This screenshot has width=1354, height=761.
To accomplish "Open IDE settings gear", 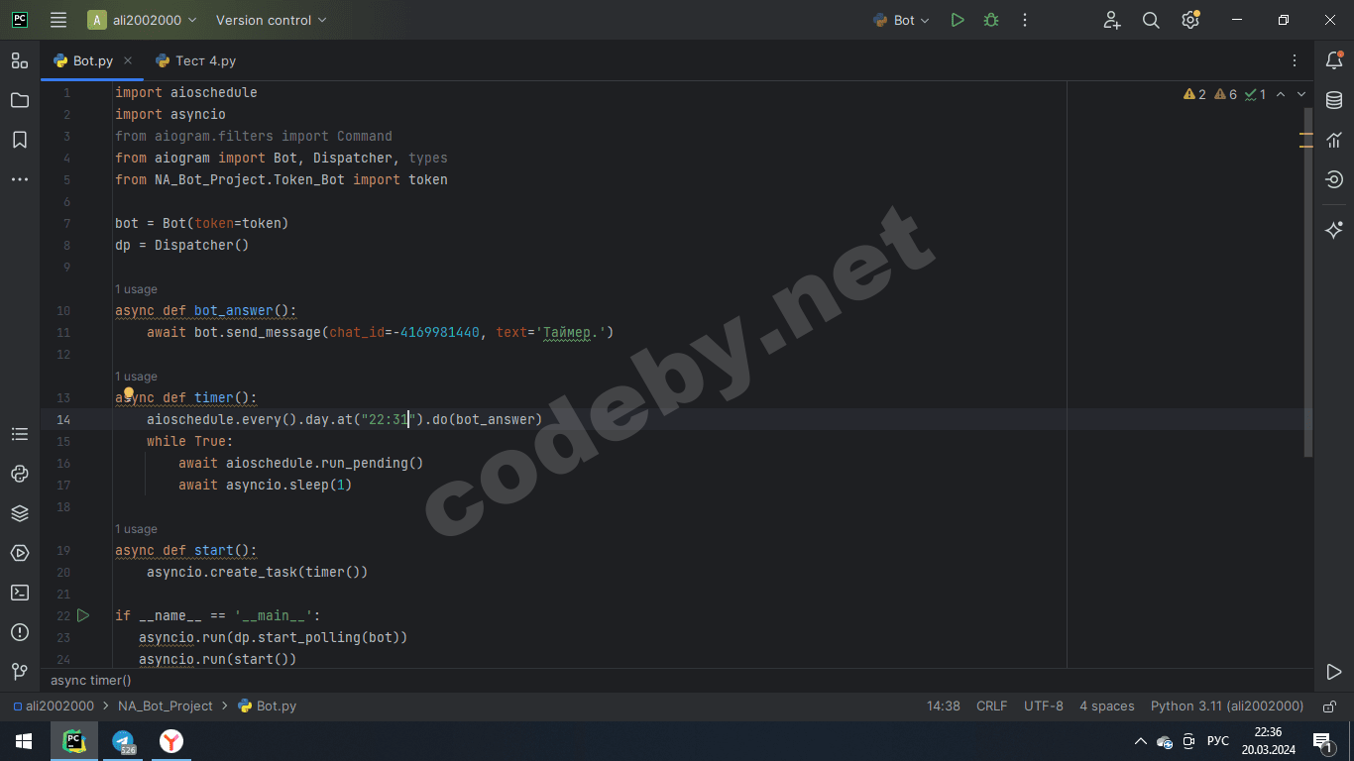I will pos(1190,20).
